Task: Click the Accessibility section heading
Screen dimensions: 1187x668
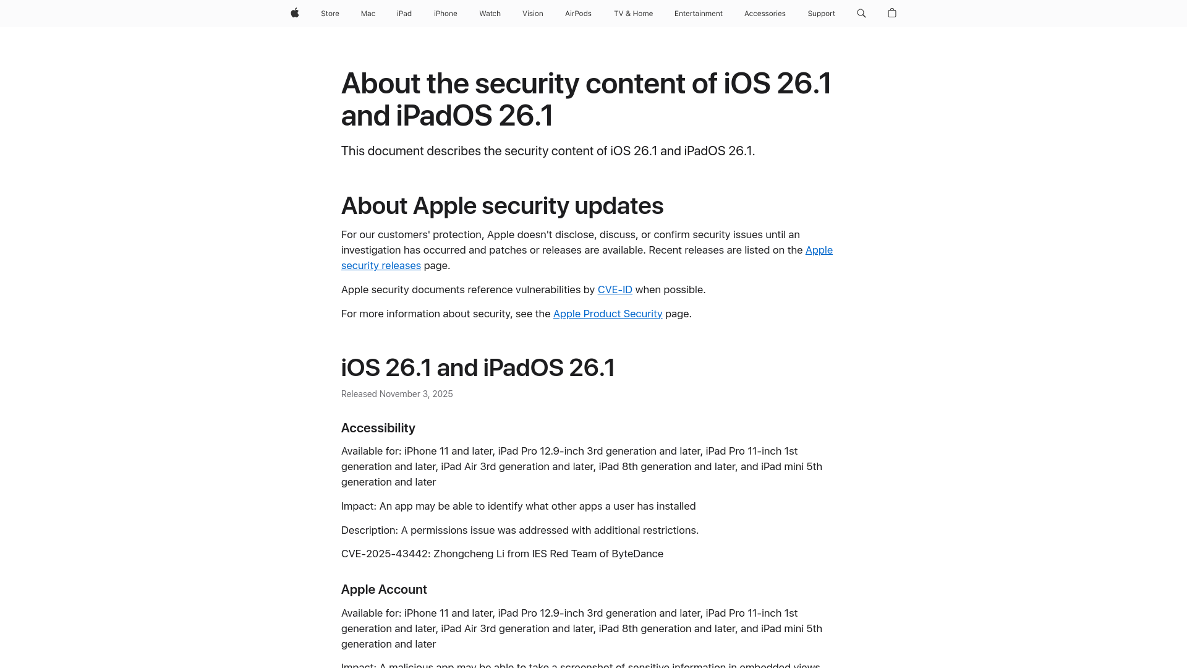Action: coord(378,428)
